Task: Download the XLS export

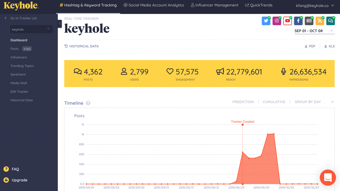Action: click(x=329, y=46)
